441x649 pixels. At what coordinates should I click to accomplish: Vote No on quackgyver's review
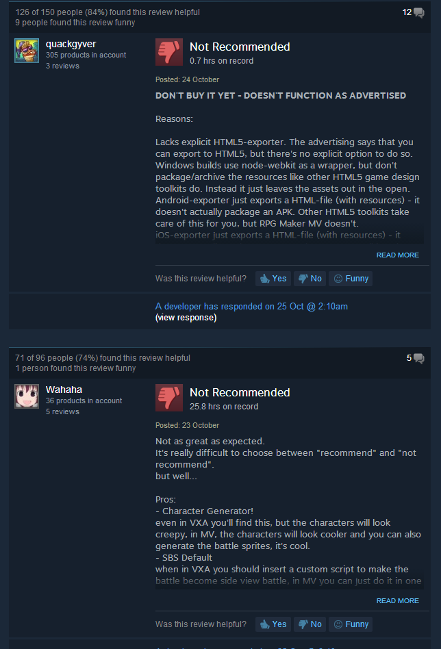[310, 279]
